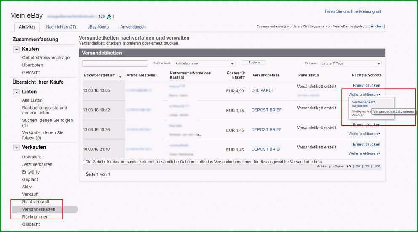Open Übersicht under Verkaufen
The height and width of the screenshot is (232, 418).
point(32,157)
